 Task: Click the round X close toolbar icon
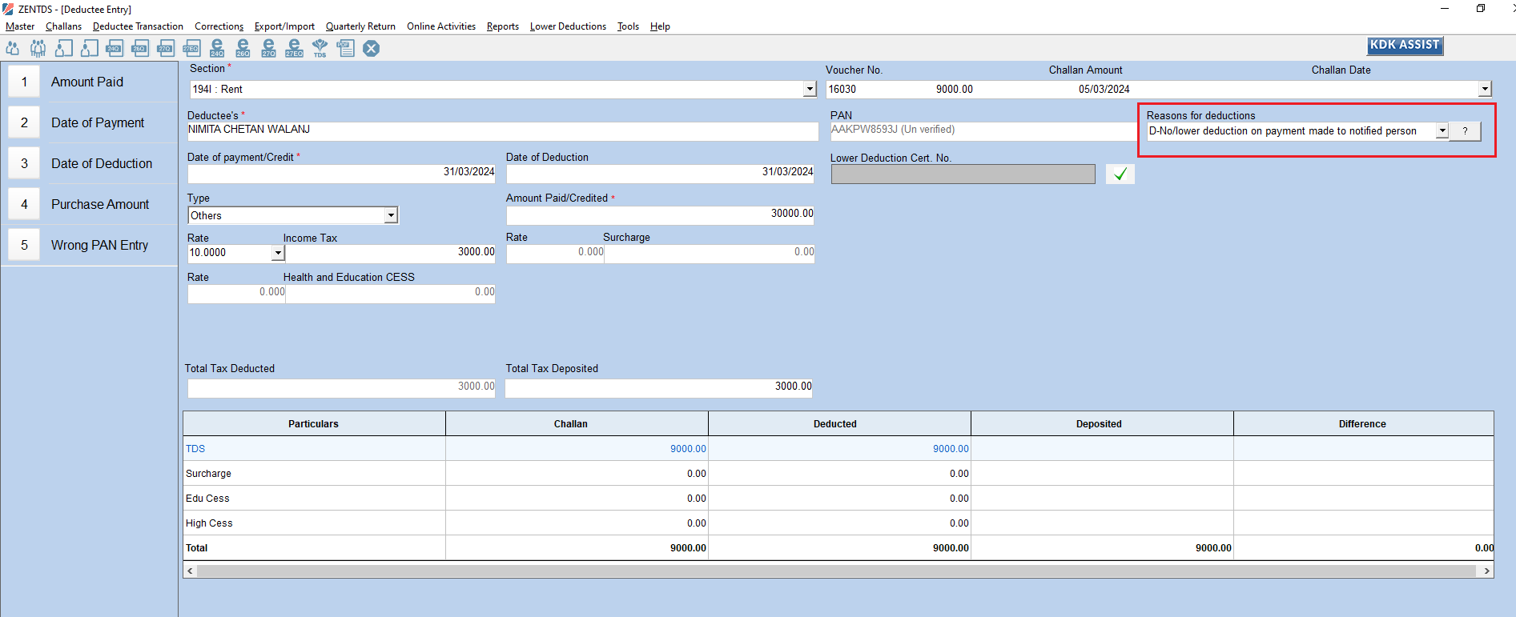[x=371, y=48]
